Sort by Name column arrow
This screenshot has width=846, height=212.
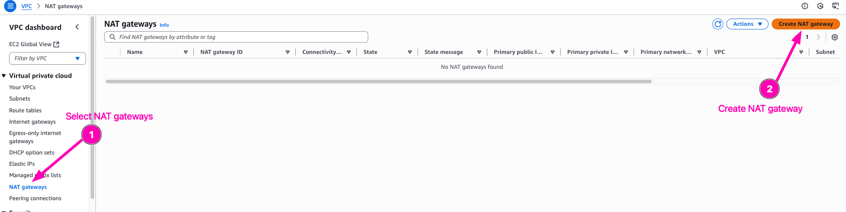pos(186,52)
